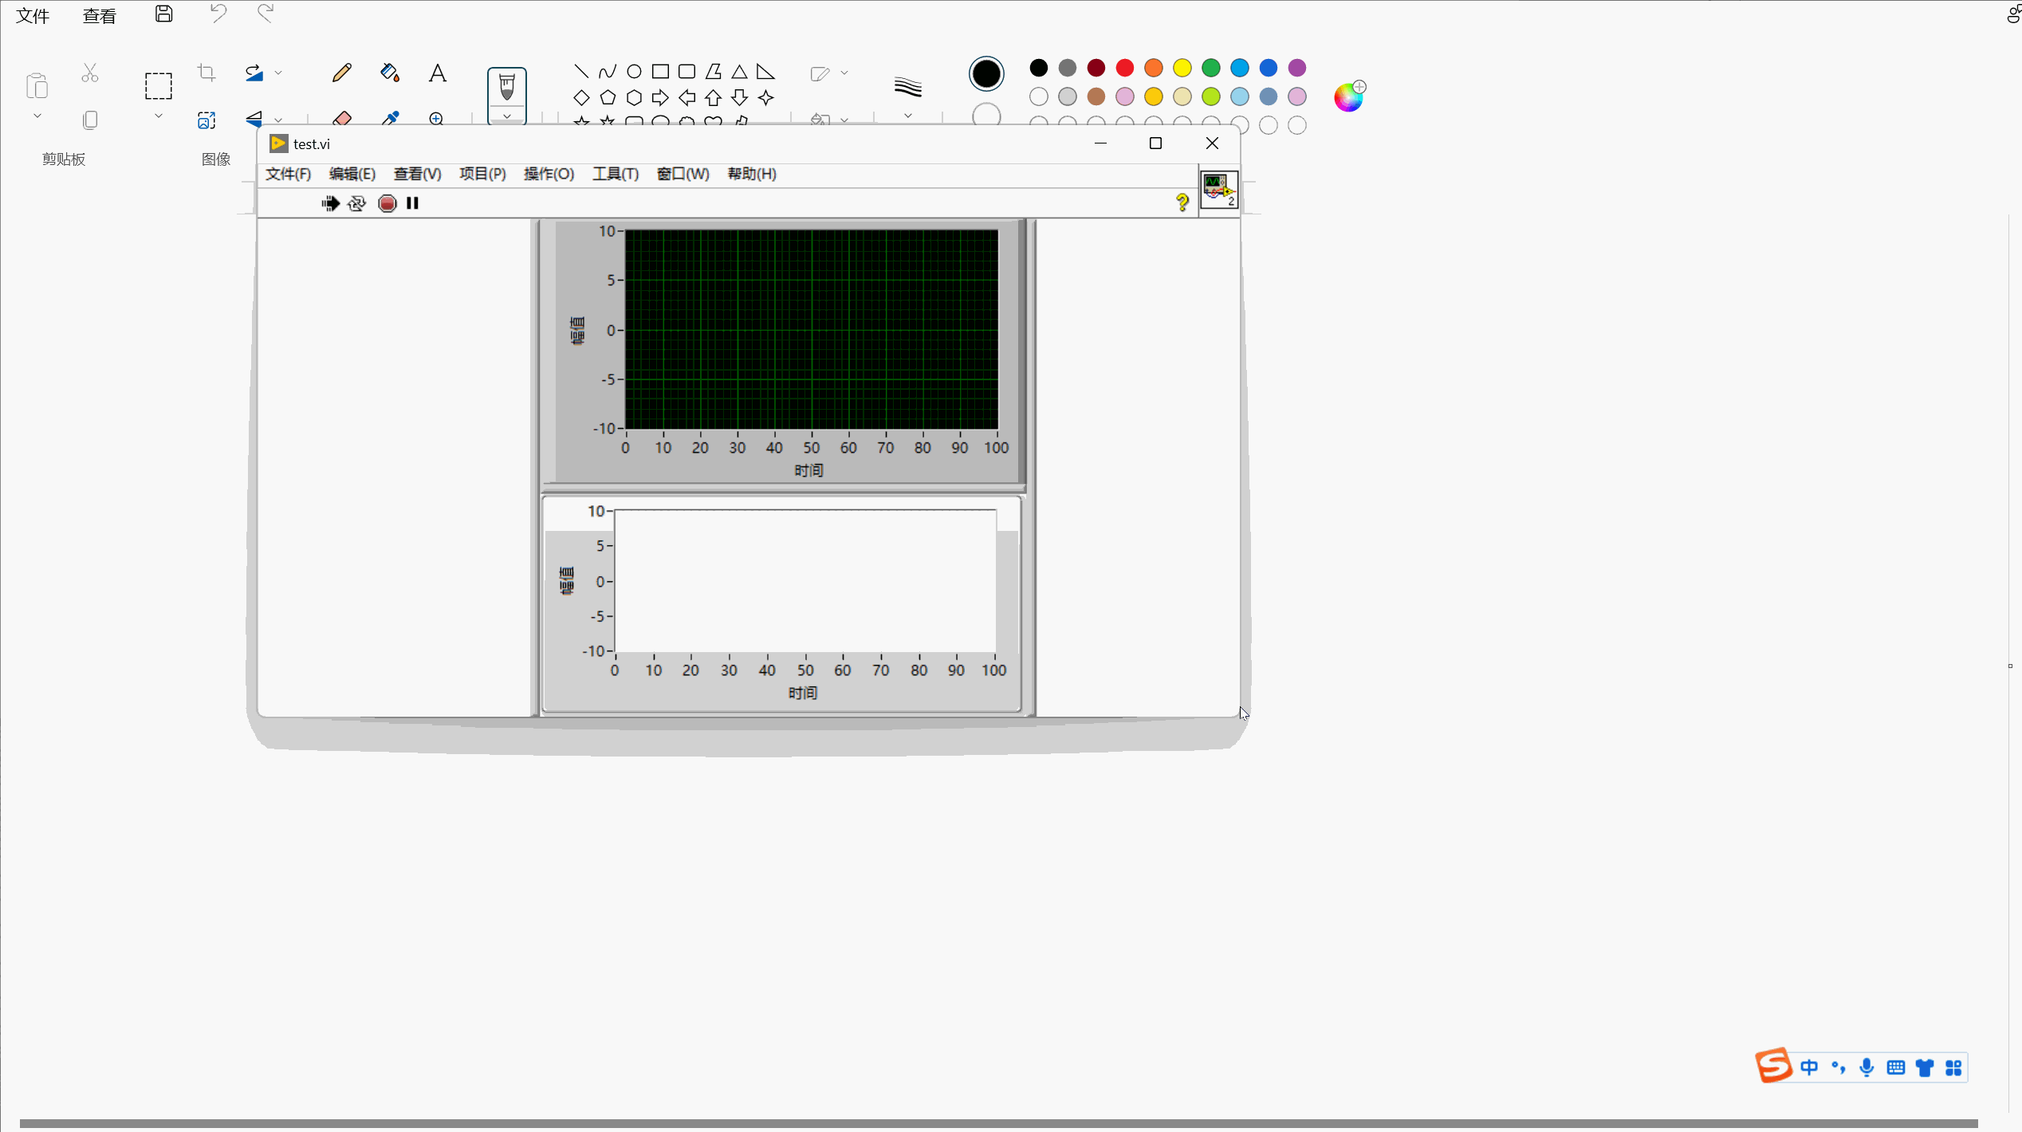Expand 窗口(W) dropdown menu
2022x1132 pixels.
pos(682,174)
